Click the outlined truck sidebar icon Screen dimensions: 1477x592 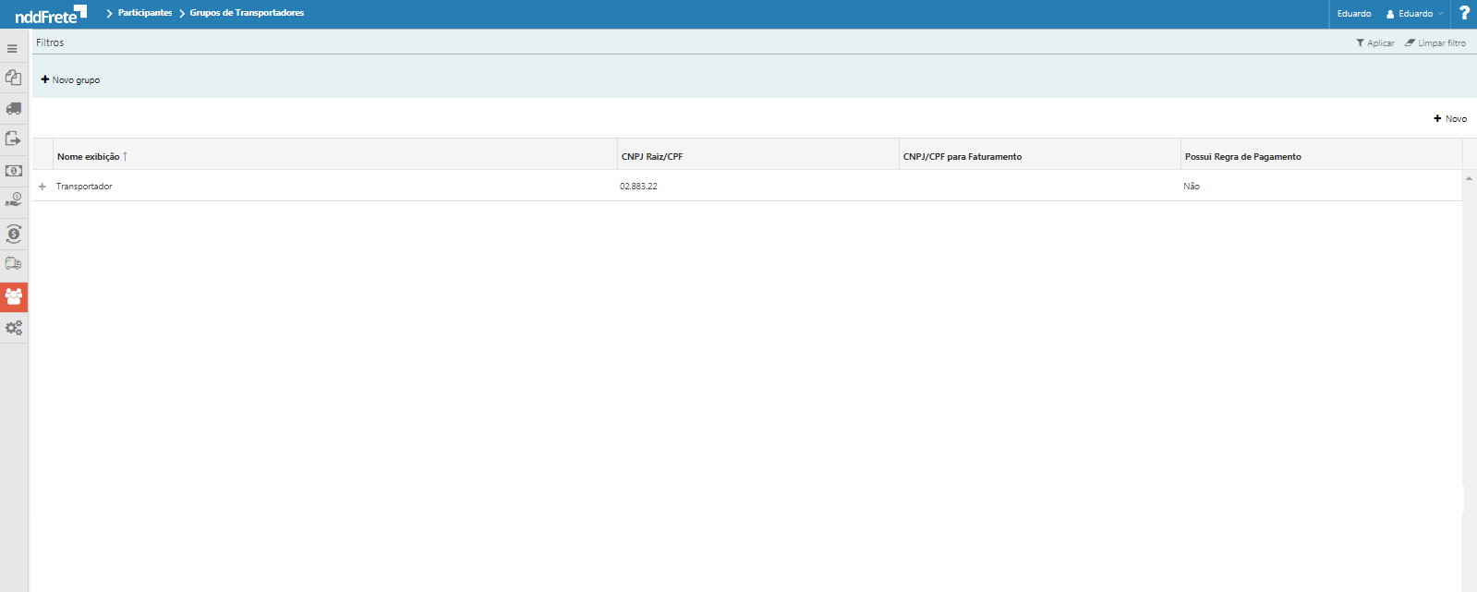point(13,264)
